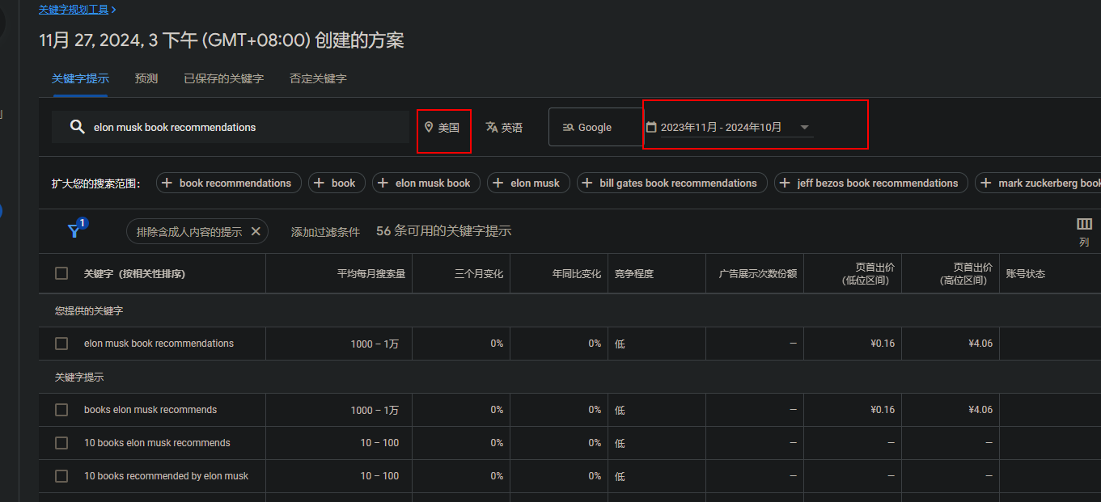The height and width of the screenshot is (502, 1101).
Task: Click the location pin icon for 美国
Action: coord(429,127)
